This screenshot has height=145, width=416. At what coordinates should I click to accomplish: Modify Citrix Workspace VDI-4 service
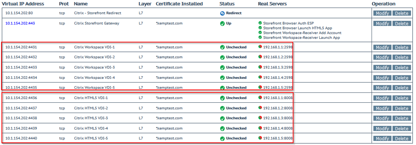click(382, 78)
